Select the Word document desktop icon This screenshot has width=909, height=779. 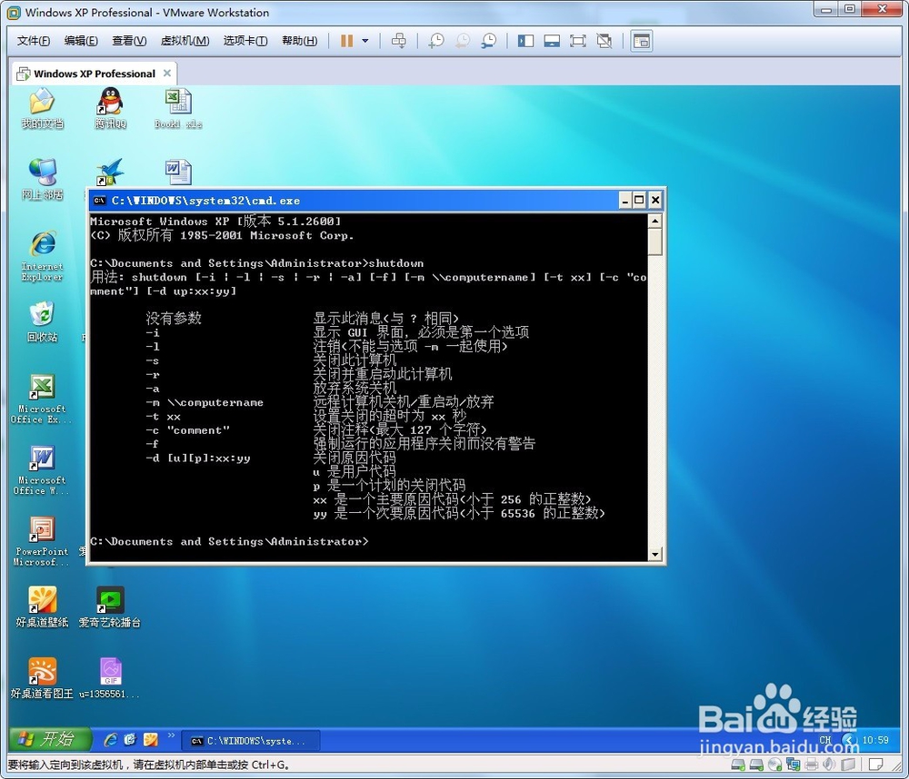click(x=178, y=172)
